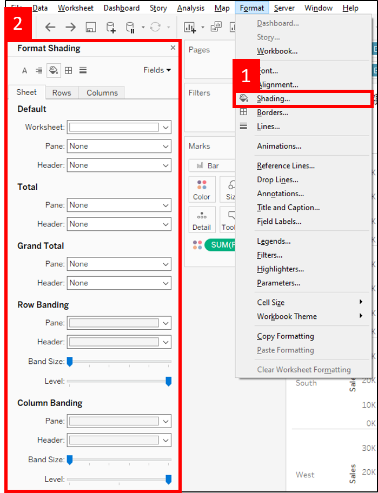Click the Row Banding Band Size slider

pyautogui.click(x=119, y=362)
